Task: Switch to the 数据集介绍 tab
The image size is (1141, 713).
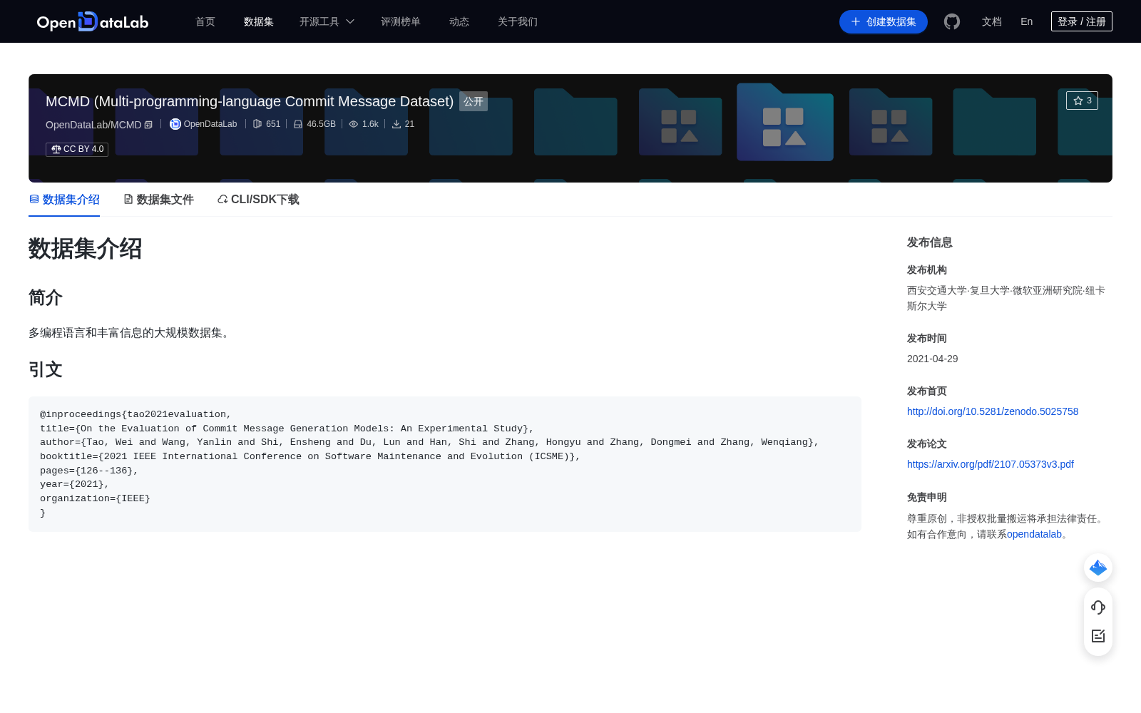Action: [64, 200]
